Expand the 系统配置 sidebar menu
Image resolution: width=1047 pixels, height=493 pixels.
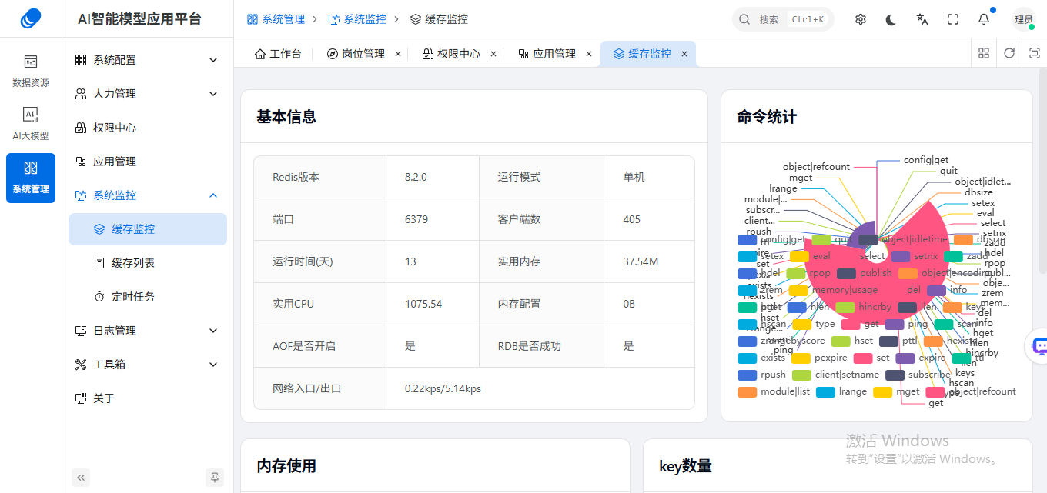[146, 60]
